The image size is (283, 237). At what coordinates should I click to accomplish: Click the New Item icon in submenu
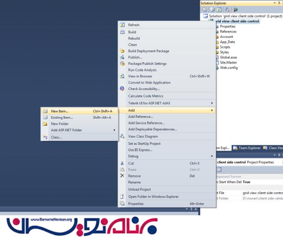pyautogui.click(x=45, y=111)
